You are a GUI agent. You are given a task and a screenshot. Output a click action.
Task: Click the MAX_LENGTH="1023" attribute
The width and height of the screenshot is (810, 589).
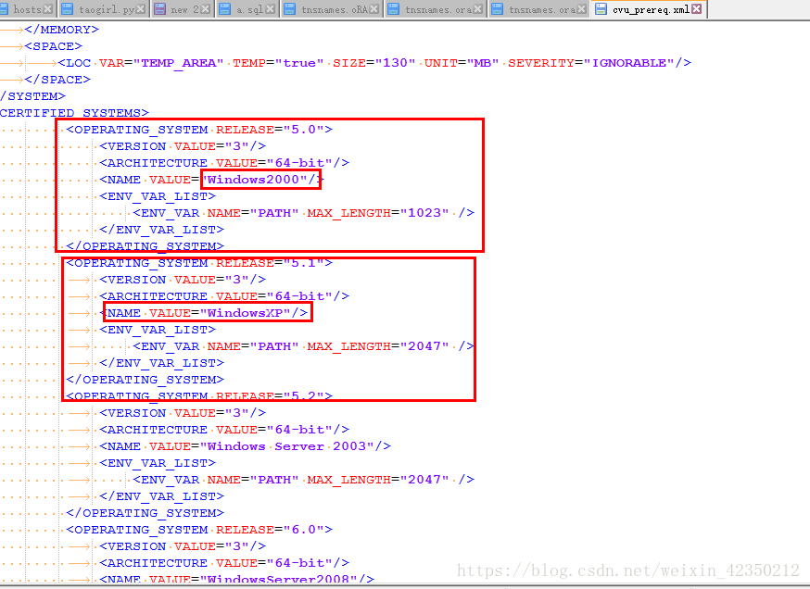[378, 213]
